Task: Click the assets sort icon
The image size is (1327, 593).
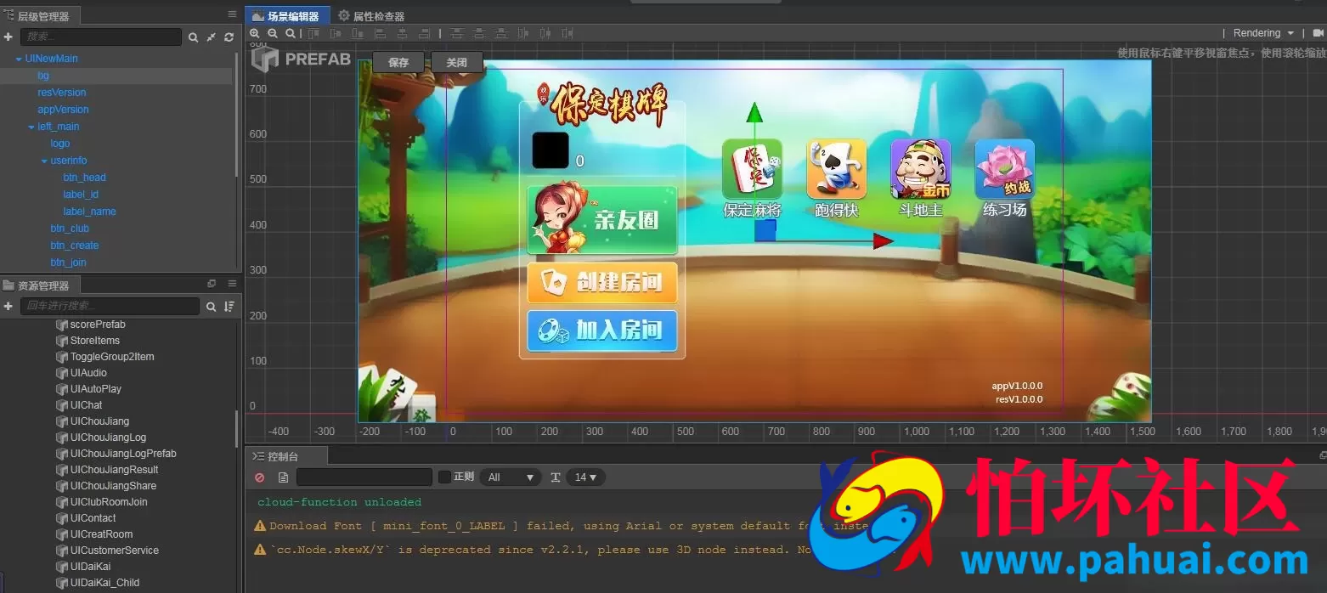Action: tap(229, 306)
